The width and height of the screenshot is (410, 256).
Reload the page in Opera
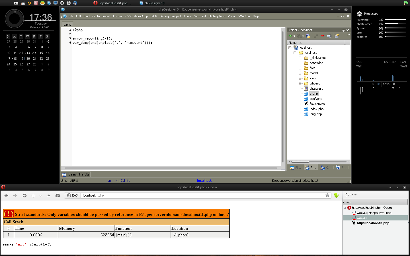pos(24,195)
